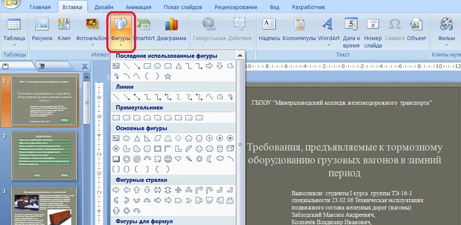The width and height of the screenshot is (461, 225).
Task: Pick the Parallelogram shape
Action: [x=158, y=138]
